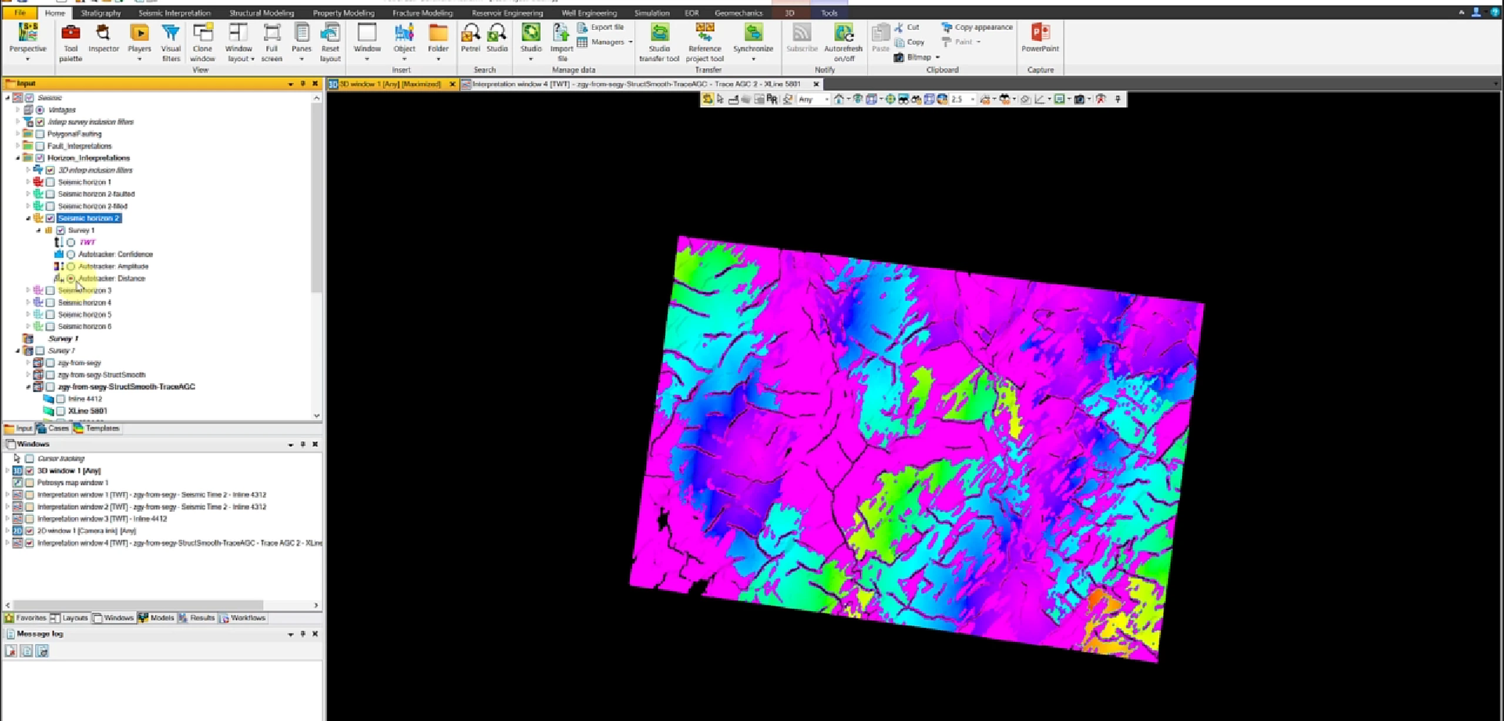Click Input pane vertical scrollbar
1504x721 pixels.
click(317, 197)
